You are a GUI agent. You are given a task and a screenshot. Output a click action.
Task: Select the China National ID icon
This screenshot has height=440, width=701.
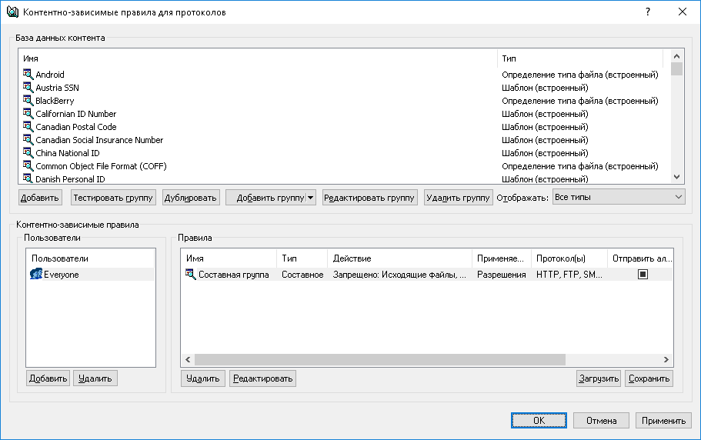pyautogui.click(x=28, y=153)
